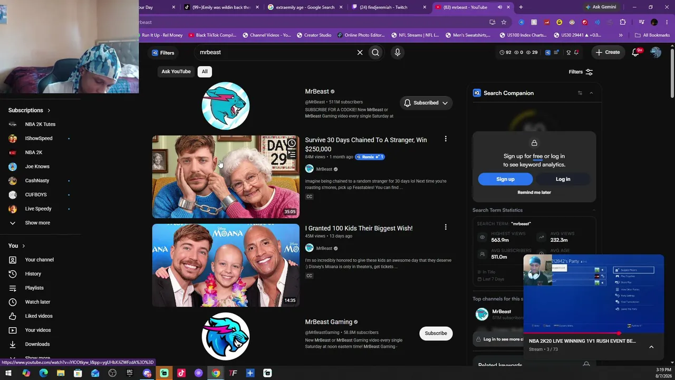This screenshot has width=675, height=380.
Task: Click the blue Sign up button
Action: click(x=505, y=179)
